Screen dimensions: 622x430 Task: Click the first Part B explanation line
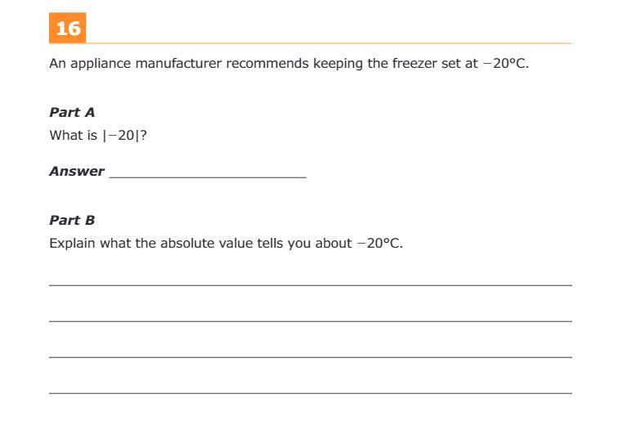[x=311, y=284]
